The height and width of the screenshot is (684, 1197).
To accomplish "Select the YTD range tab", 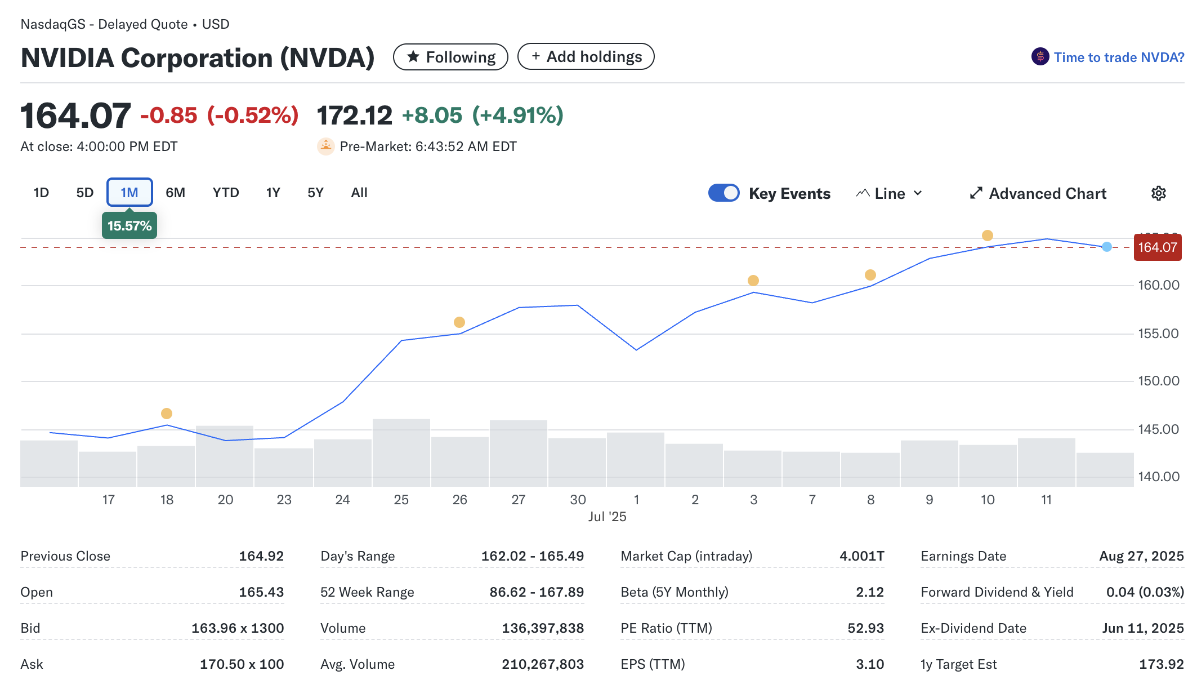I will [226, 193].
